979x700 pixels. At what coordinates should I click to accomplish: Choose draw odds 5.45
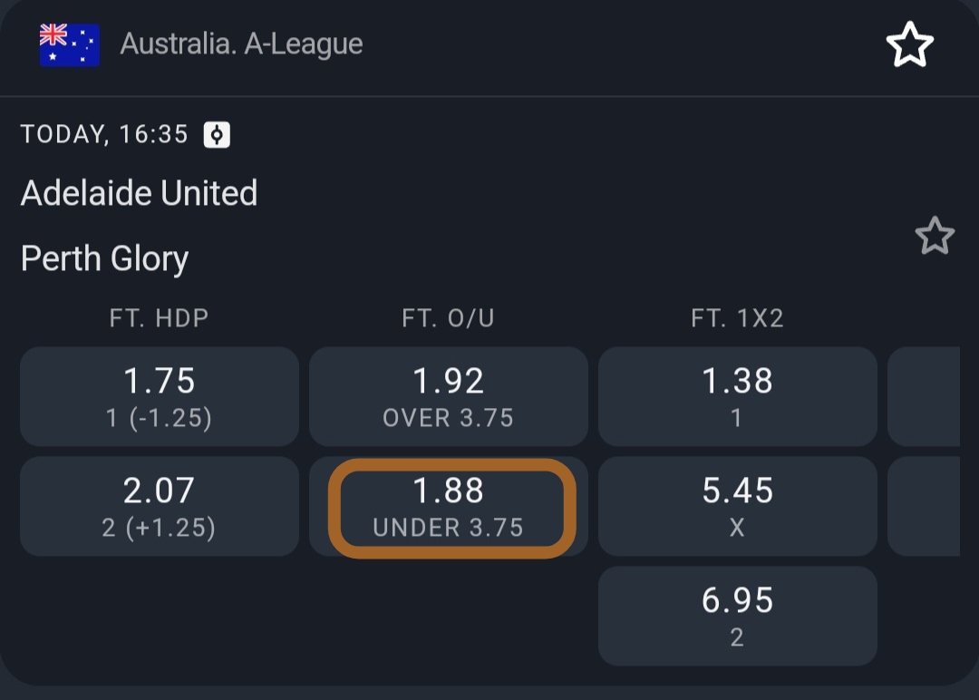pyautogui.click(x=737, y=506)
